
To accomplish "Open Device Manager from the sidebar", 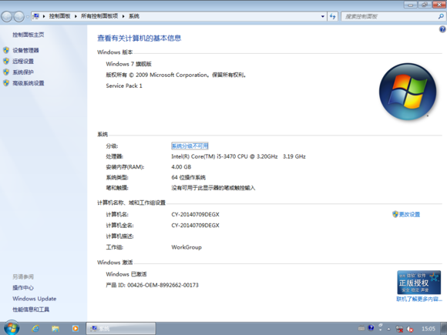I will [25, 50].
